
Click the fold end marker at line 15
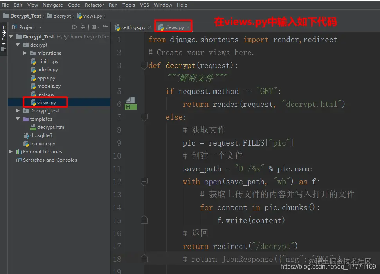click(144, 220)
